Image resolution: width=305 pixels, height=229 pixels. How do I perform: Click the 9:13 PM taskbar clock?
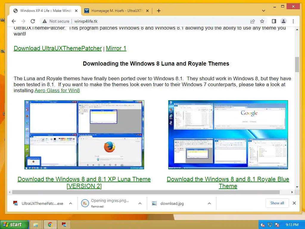pyautogui.click(x=292, y=225)
